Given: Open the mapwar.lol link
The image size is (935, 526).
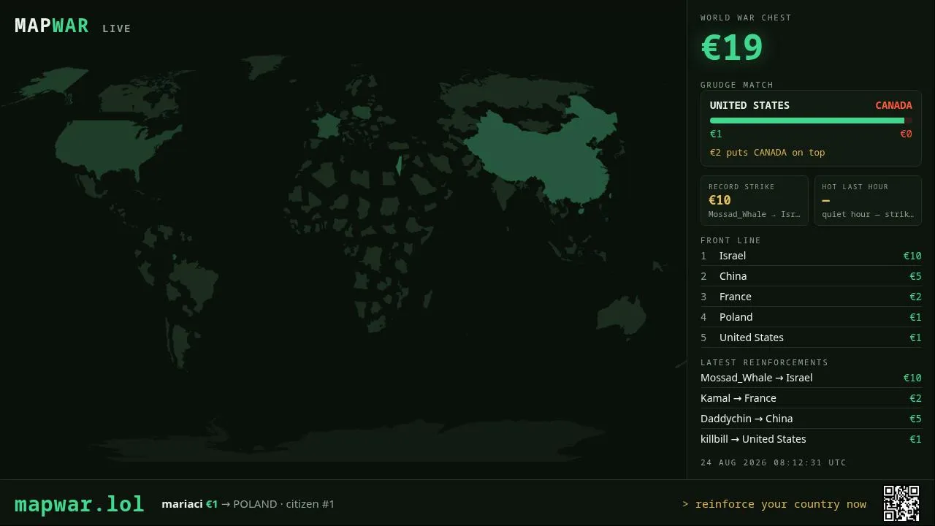Looking at the screenshot, I should [x=80, y=504].
